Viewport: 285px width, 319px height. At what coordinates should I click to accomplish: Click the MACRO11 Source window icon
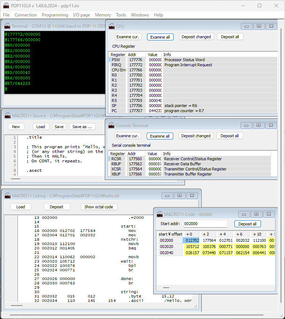click(7, 116)
